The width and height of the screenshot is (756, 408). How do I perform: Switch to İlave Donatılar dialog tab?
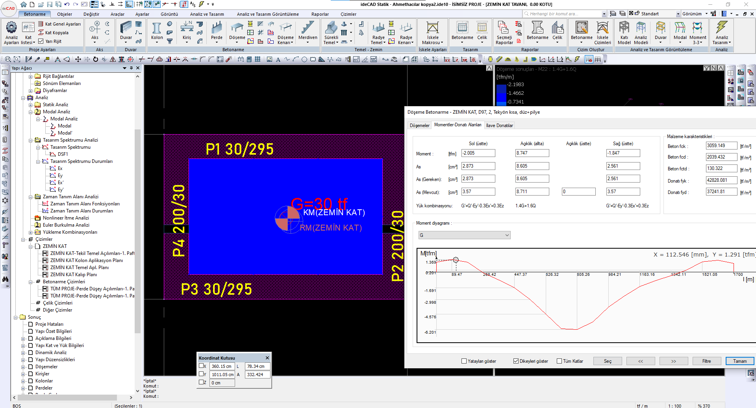(500, 126)
